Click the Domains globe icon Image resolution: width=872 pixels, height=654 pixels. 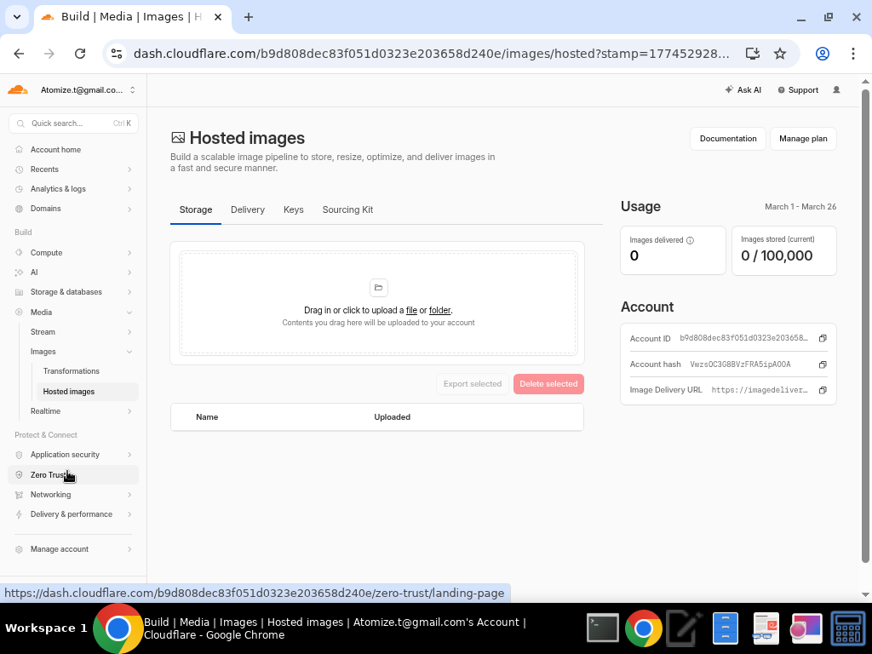click(19, 208)
